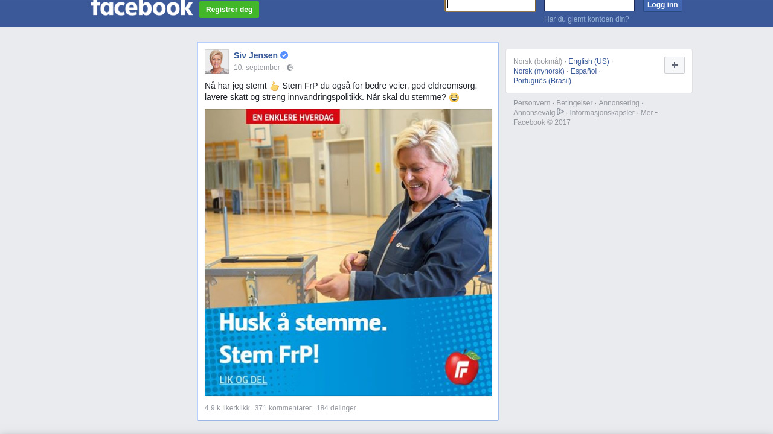Click the verified badge next to Siv Jensen
773x434 pixels.
(x=284, y=55)
